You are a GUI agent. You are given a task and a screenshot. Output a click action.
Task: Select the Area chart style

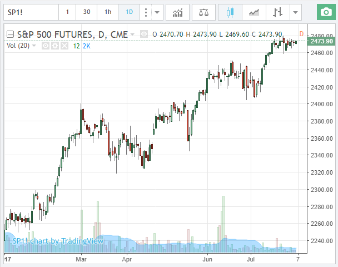[x=254, y=12]
